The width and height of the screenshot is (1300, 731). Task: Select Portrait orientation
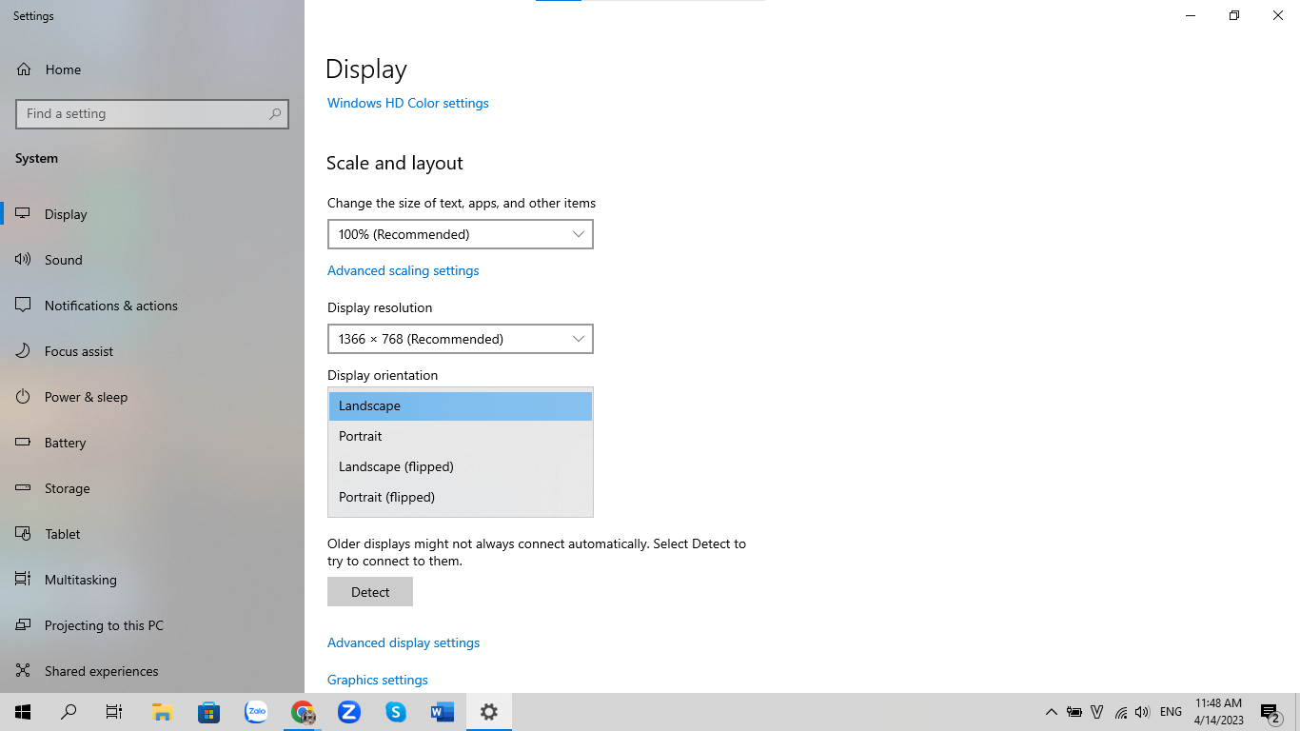tap(361, 436)
